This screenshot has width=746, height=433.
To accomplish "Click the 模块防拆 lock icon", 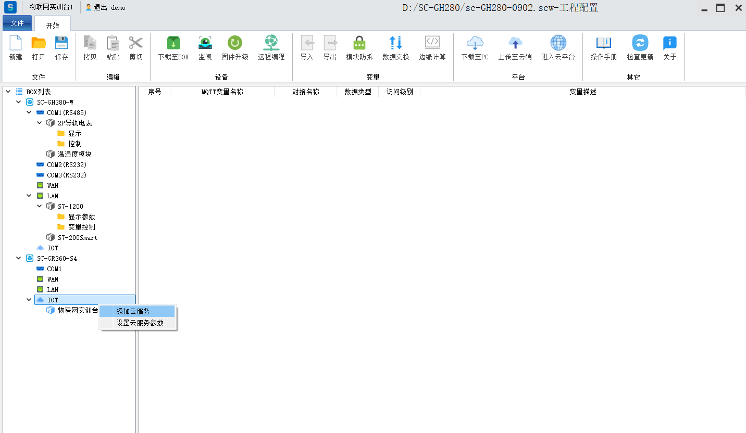I will (x=359, y=43).
